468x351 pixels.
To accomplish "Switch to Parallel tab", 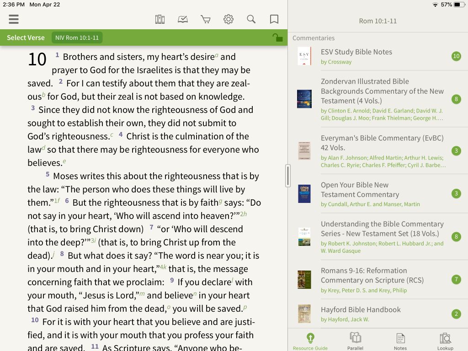I will click(x=355, y=341).
